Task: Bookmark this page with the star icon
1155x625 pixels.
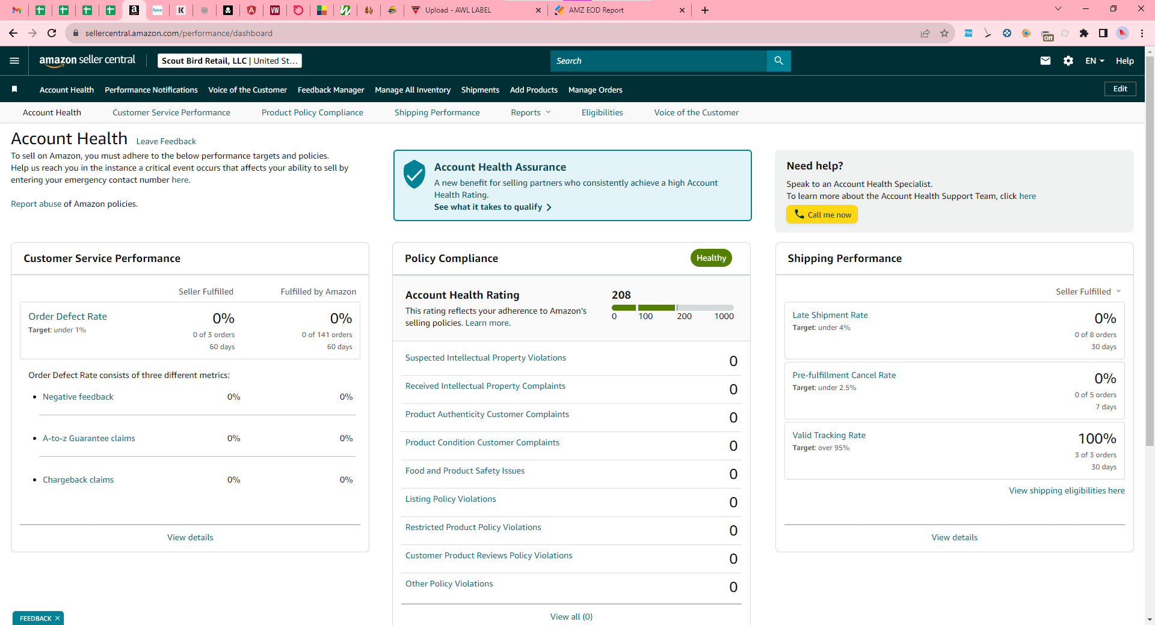Action: point(944,33)
